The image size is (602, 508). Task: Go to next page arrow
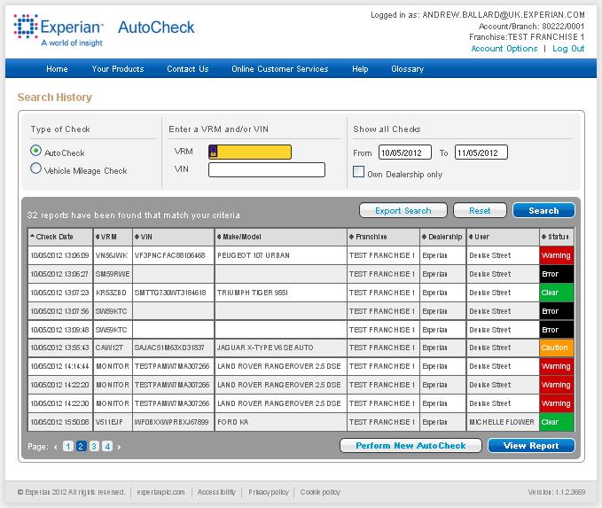(119, 447)
